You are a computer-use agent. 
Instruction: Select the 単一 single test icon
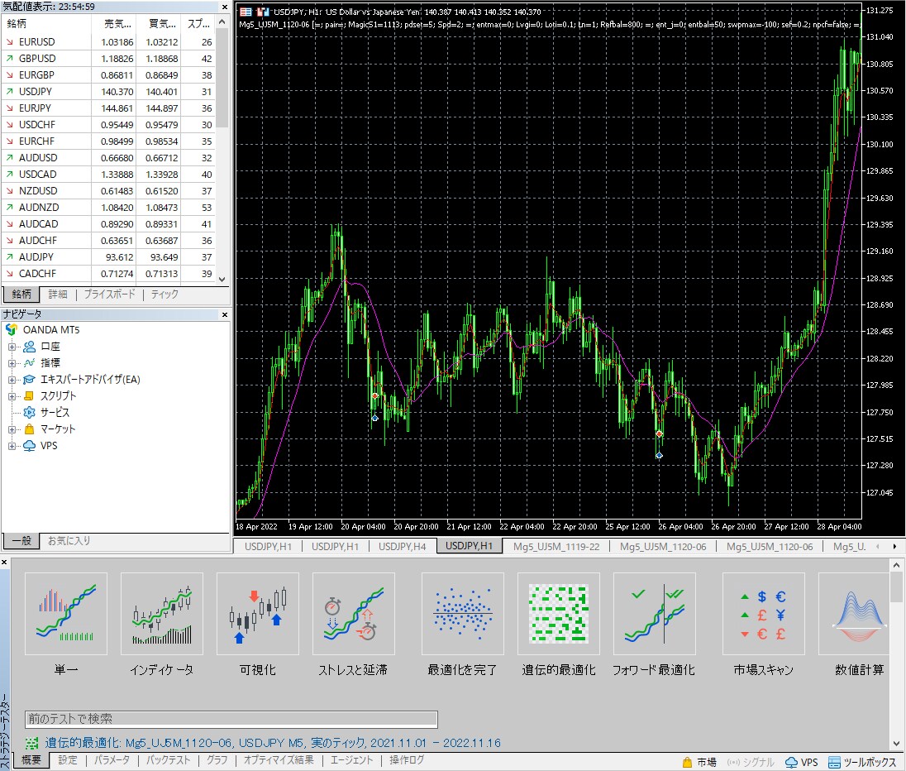[x=66, y=614]
